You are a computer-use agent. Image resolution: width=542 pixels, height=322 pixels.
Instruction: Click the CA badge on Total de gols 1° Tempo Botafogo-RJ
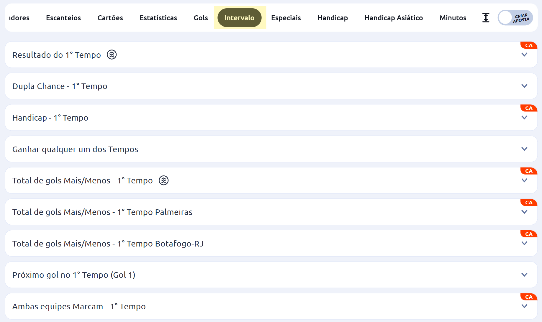point(529,234)
